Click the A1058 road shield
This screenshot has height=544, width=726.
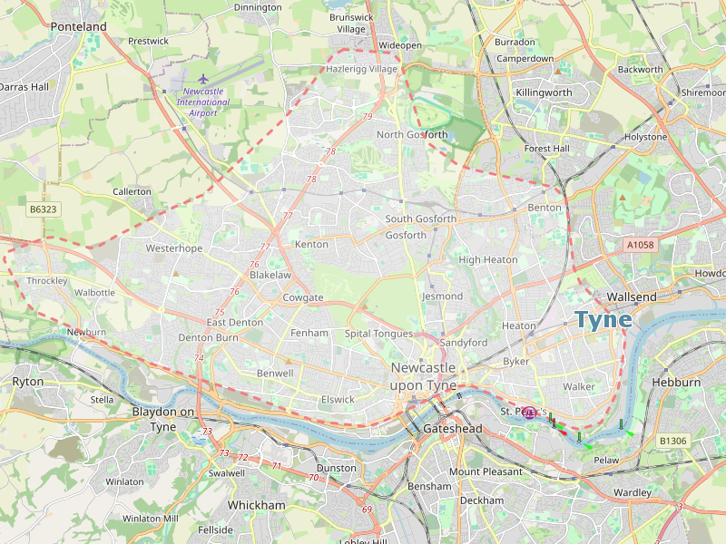641,245
